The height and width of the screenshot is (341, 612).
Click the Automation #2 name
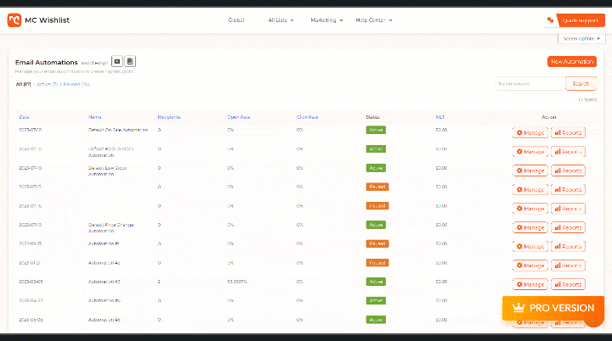(105, 263)
